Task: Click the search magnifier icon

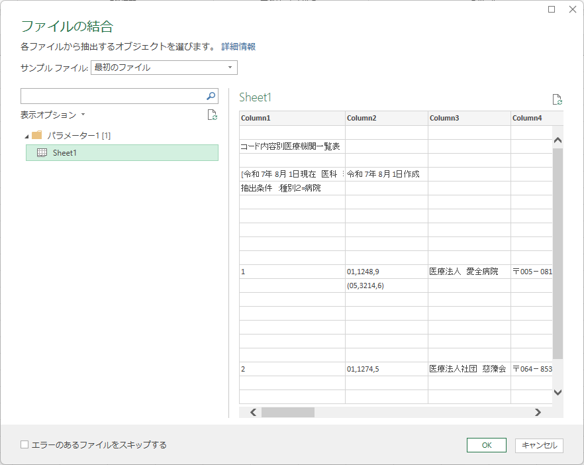Action: [x=211, y=96]
